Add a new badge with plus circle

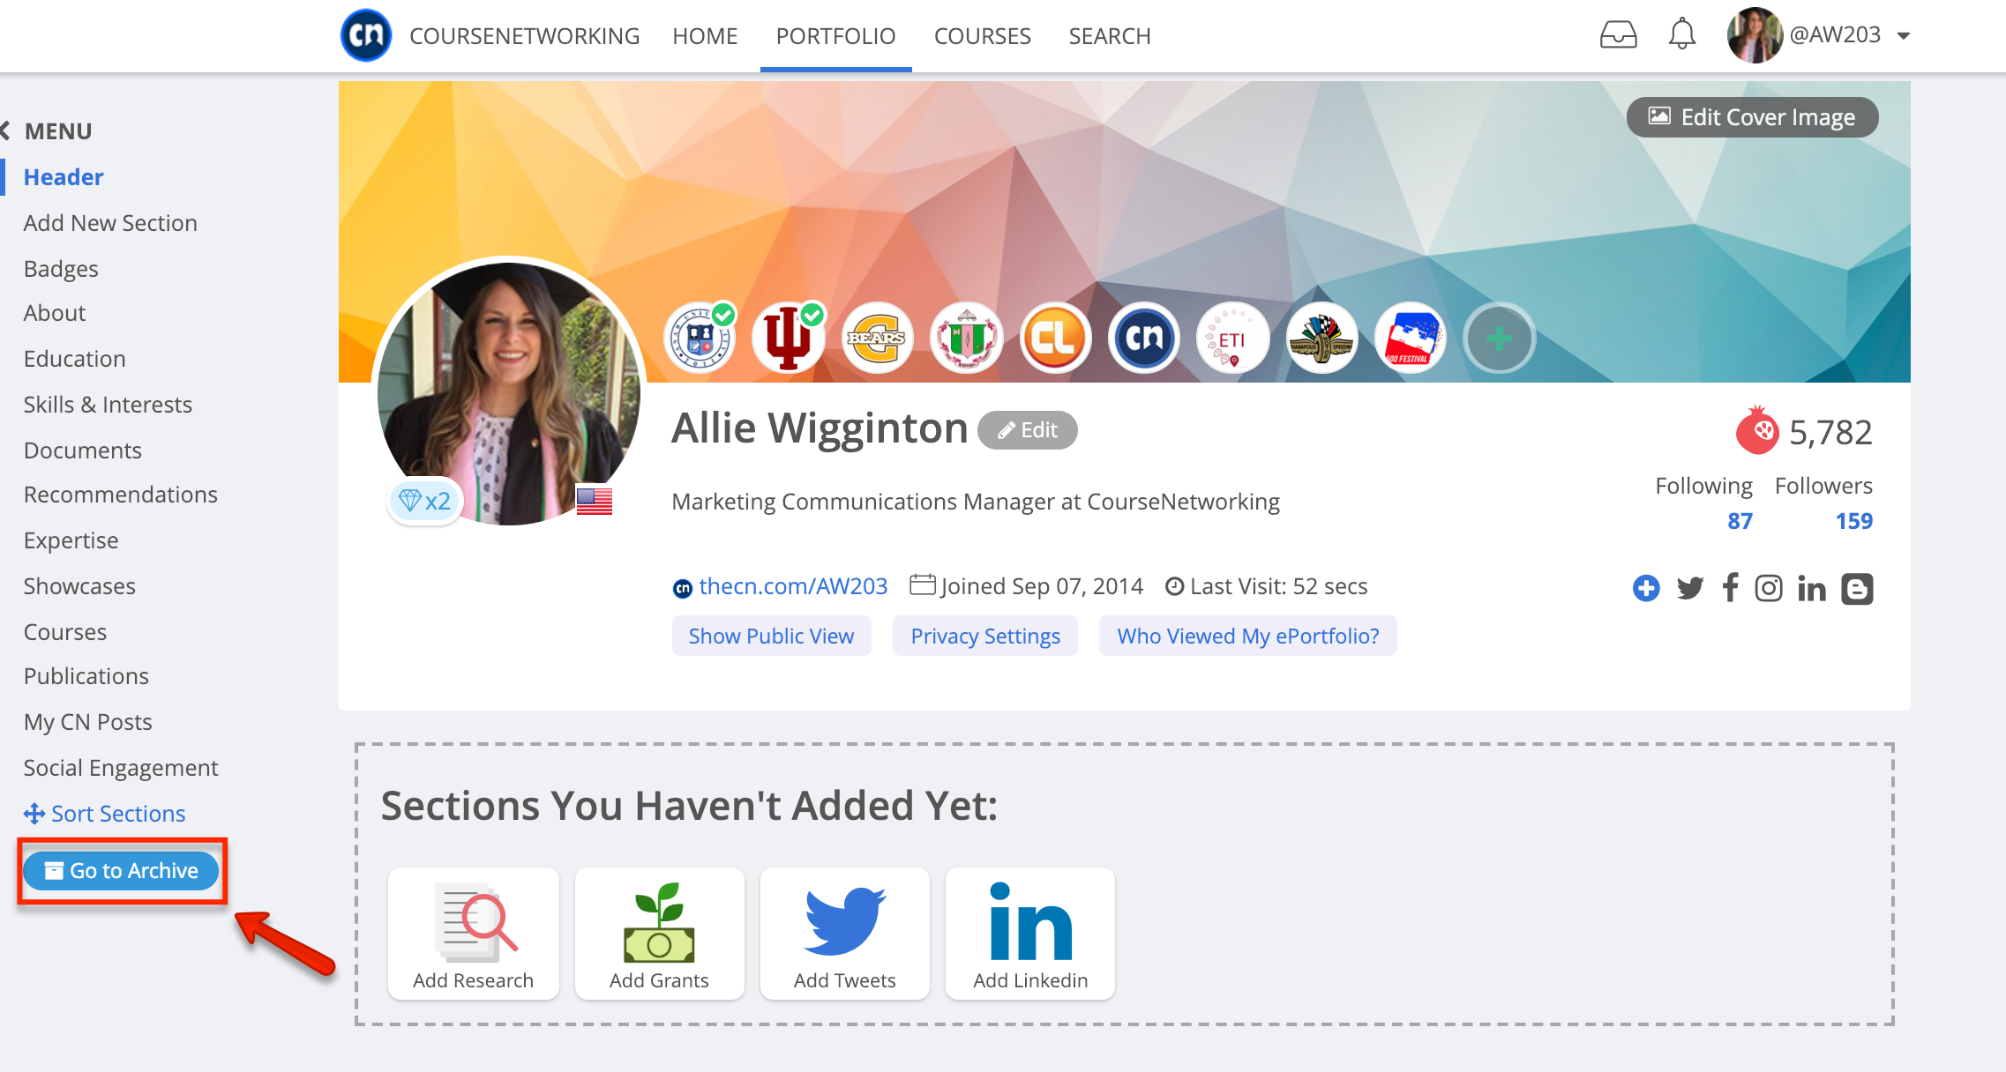1499,338
